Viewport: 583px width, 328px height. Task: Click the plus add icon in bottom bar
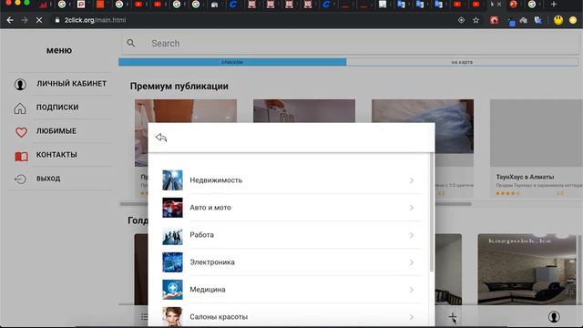point(452,316)
